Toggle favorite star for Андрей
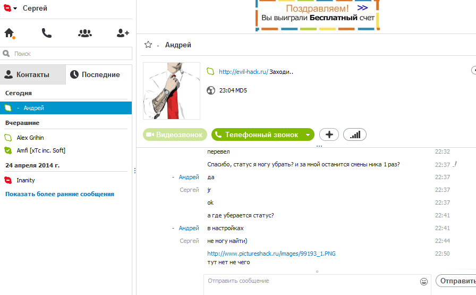Screen dimensions: 476x295 [148, 45]
